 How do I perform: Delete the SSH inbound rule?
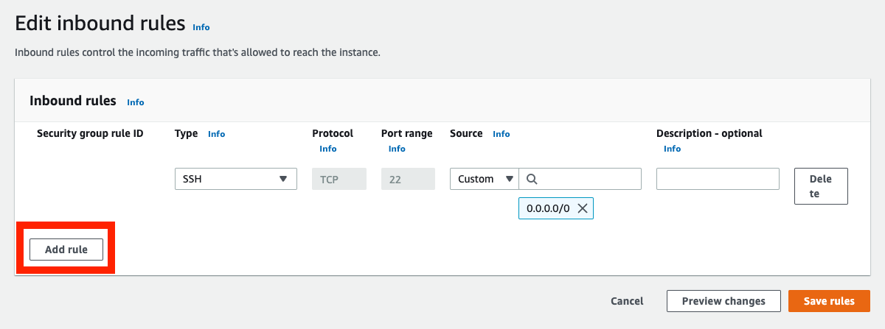click(x=821, y=186)
